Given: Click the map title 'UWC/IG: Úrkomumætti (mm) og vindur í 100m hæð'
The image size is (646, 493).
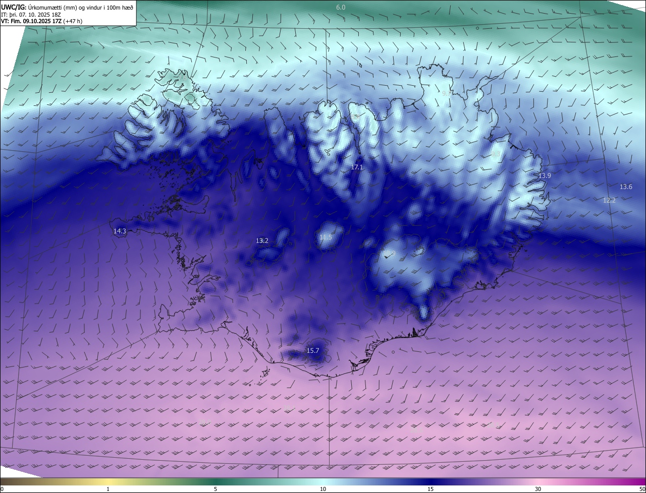Looking at the screenshot, I should click(x=68, y=7).
